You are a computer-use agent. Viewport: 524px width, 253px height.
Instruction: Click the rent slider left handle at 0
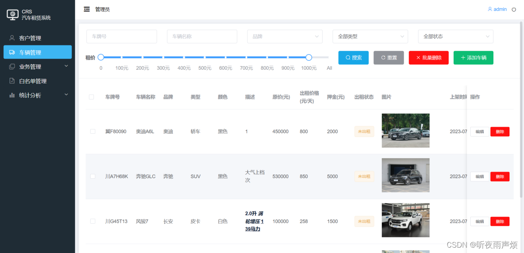click(101, 57)
